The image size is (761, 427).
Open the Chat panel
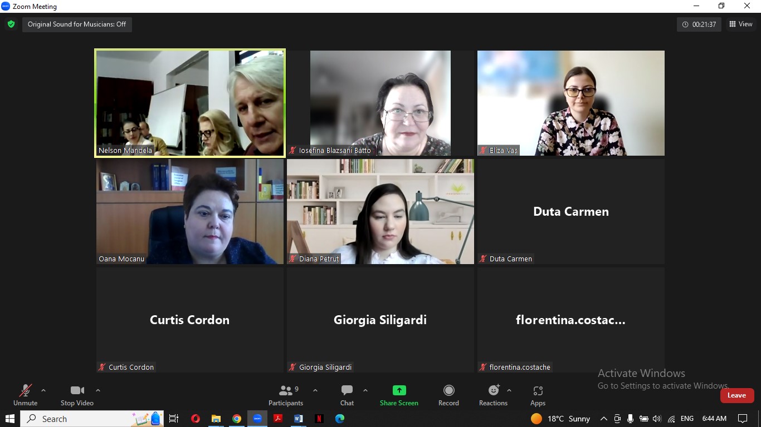tap(347, 395)
